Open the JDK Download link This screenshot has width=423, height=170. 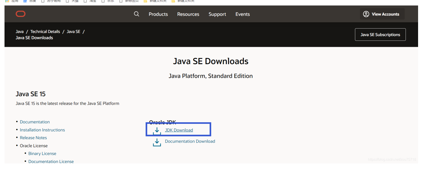click(179, 130)
